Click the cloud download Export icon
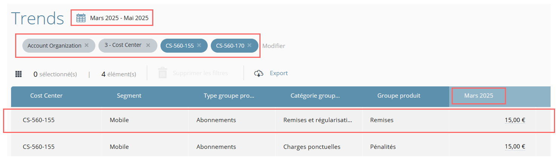 coord(259,73)
